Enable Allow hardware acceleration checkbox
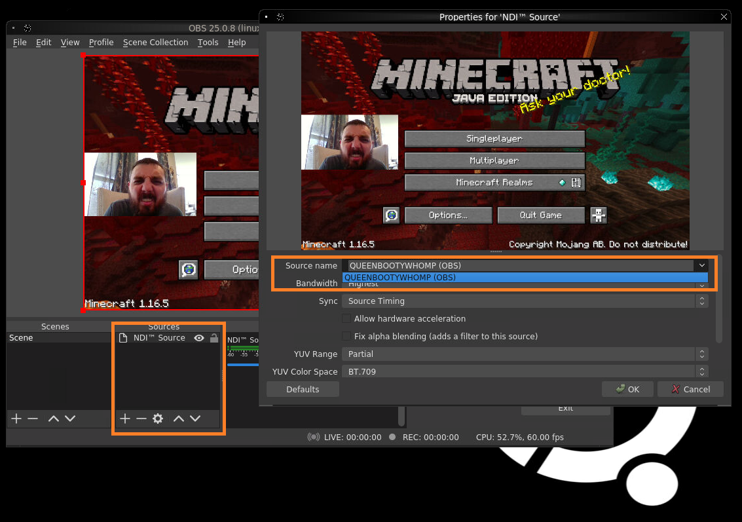Image resolution: width=742 pixels, height=522 pixels. [x=346, y=318]
